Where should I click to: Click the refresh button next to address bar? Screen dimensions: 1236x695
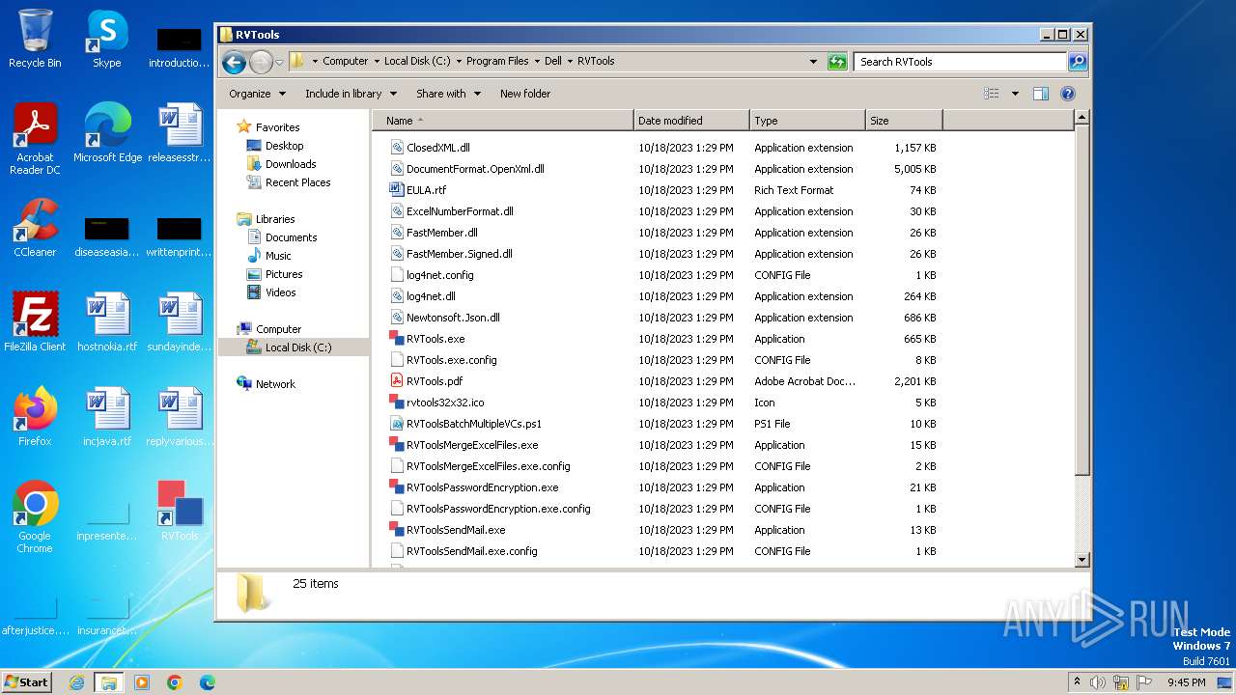[837, 62]
